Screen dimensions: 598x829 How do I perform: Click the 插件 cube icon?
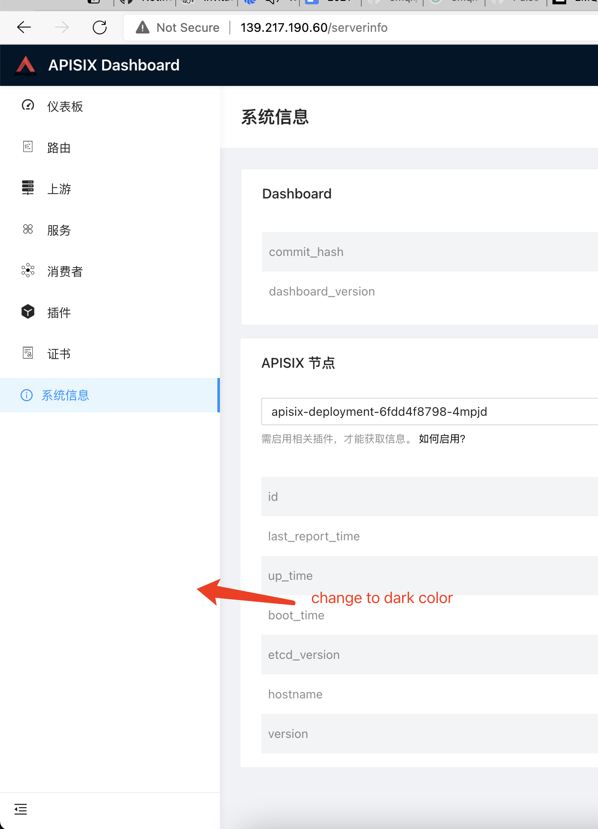coord(28,311)
